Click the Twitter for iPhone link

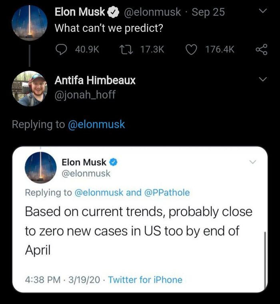pos(145,280)
